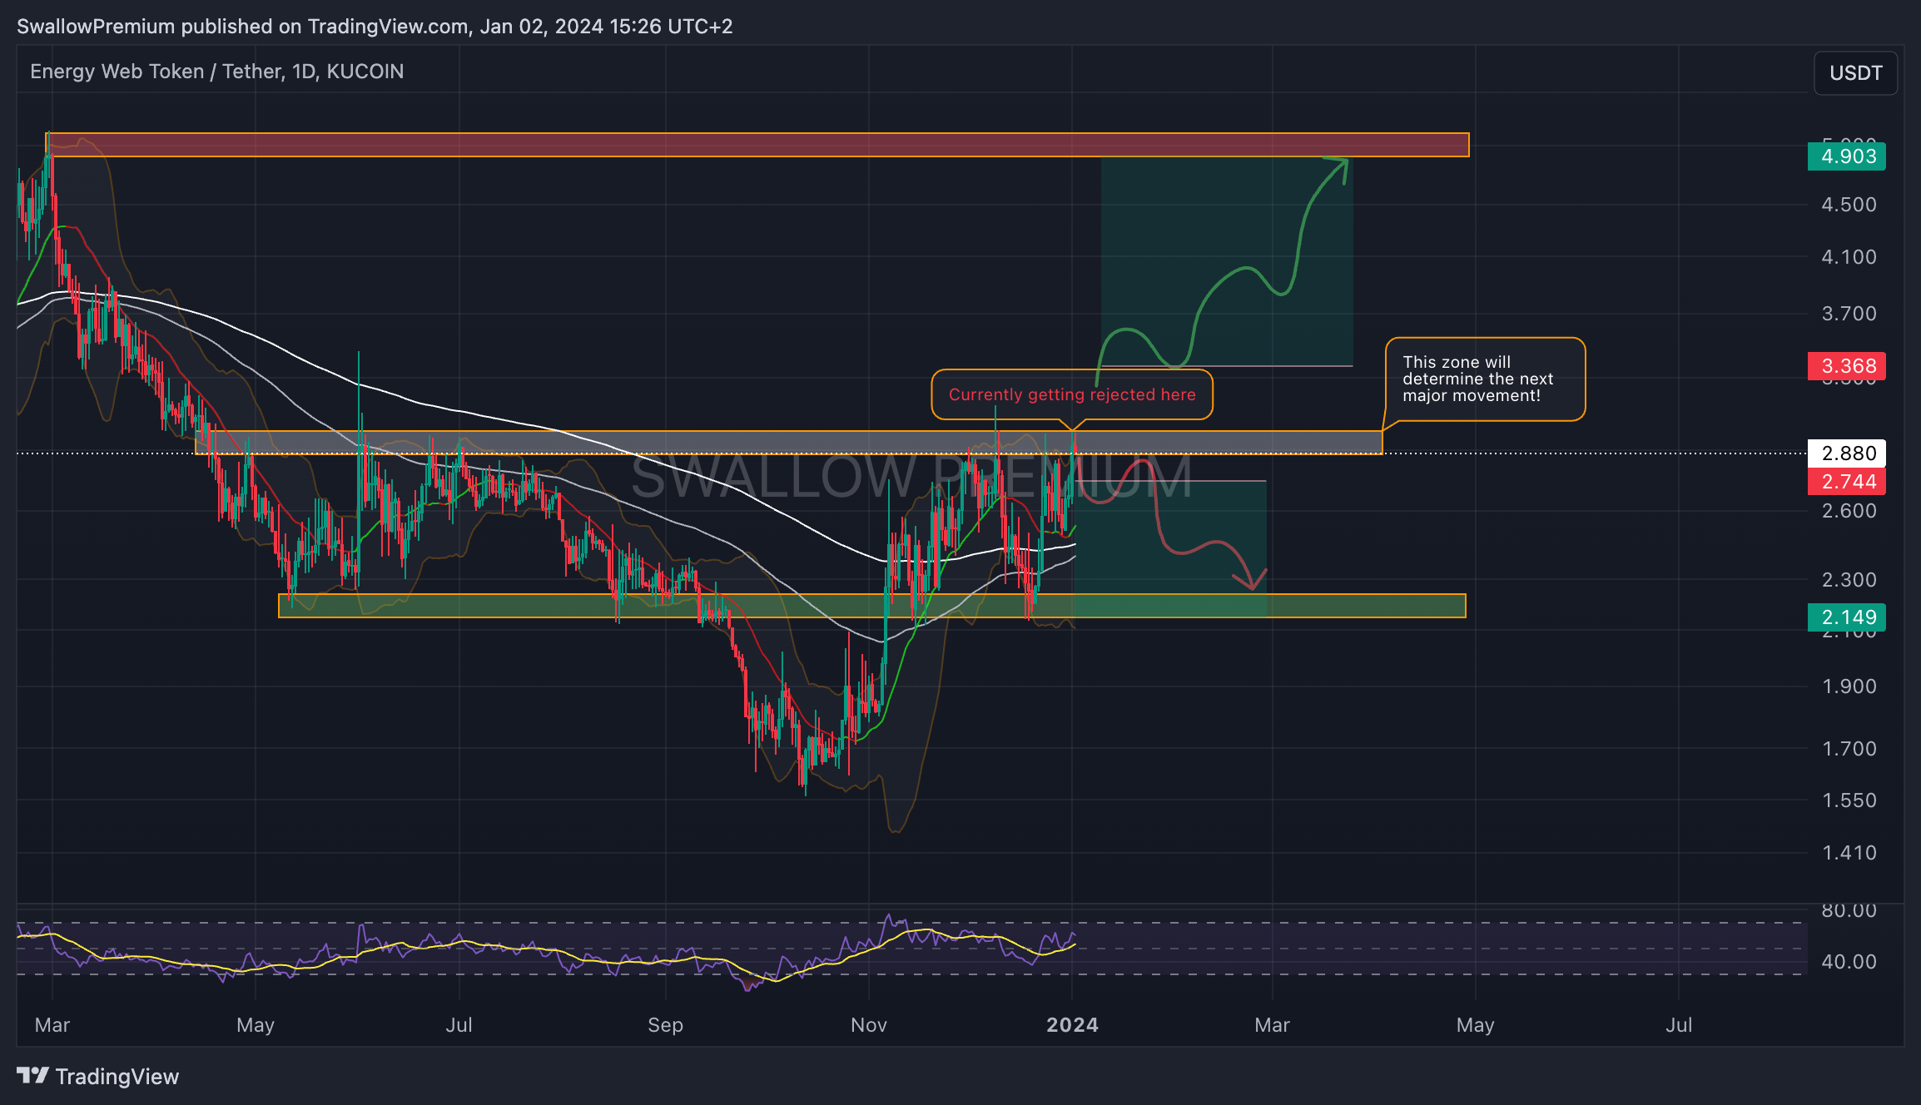
Task: Click the 'This zone will determine' note
Action: [x=1485, y=379]
